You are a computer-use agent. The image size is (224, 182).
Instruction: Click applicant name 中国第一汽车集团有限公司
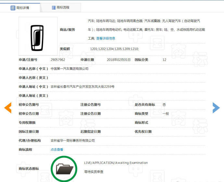[x=69, y=69]
